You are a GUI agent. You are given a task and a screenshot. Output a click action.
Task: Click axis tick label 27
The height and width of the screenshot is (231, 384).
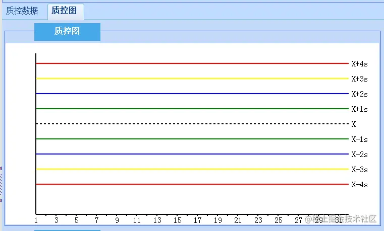pyautogui.click(x=298, y=220)
